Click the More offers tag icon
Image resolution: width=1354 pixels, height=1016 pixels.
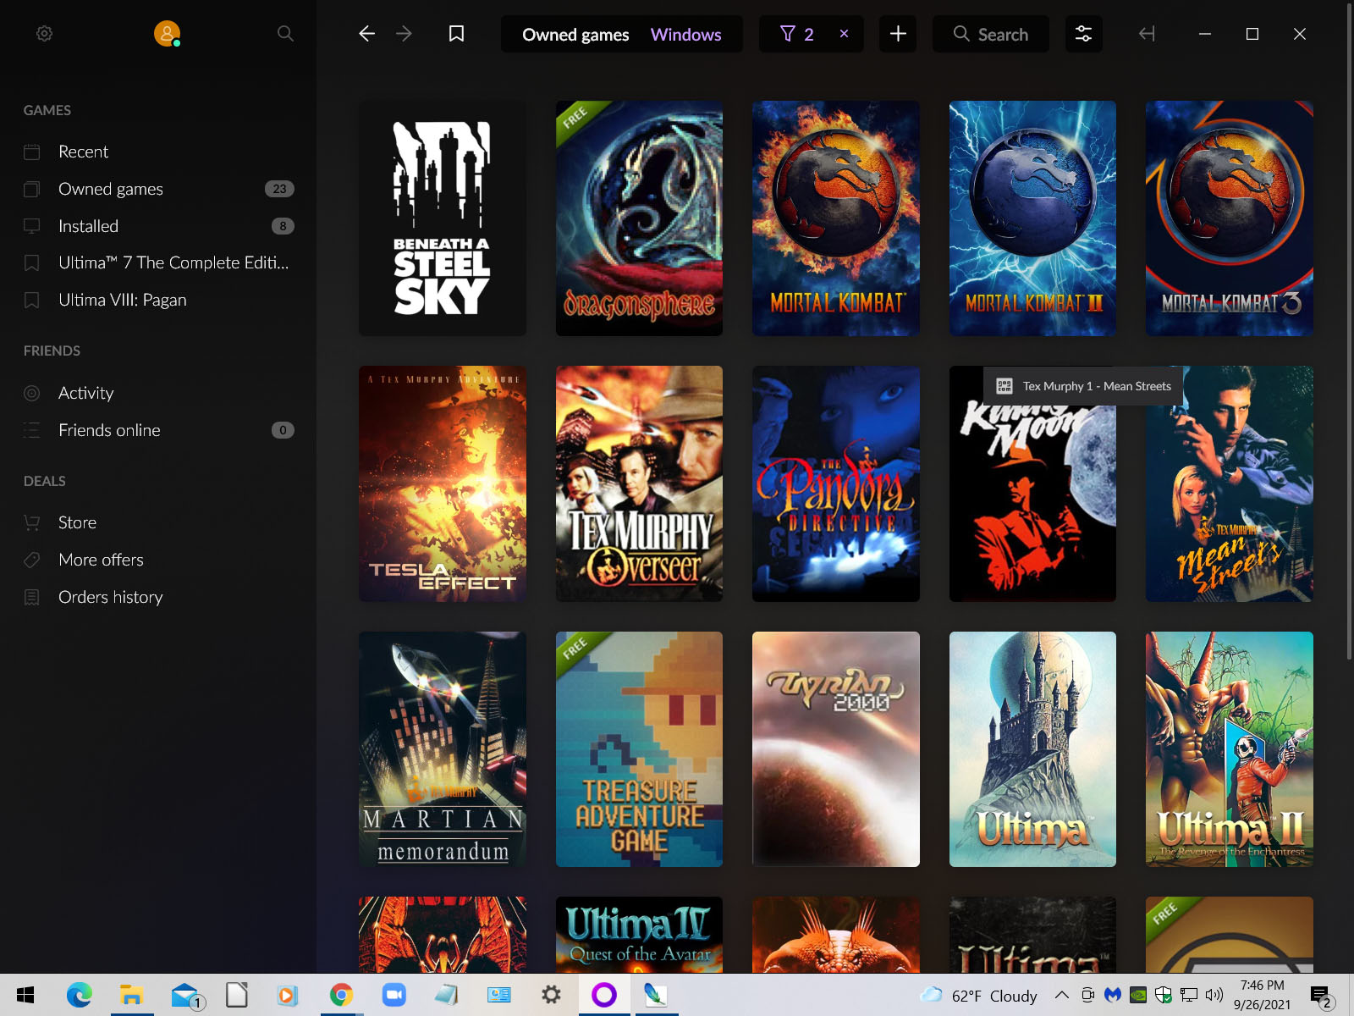pyautogui.click(x=32, y=560)
